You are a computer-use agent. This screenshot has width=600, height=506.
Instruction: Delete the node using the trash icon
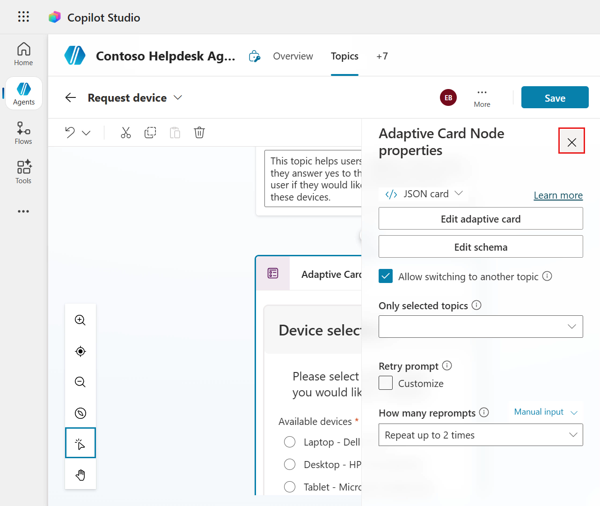tap(199, 133)
